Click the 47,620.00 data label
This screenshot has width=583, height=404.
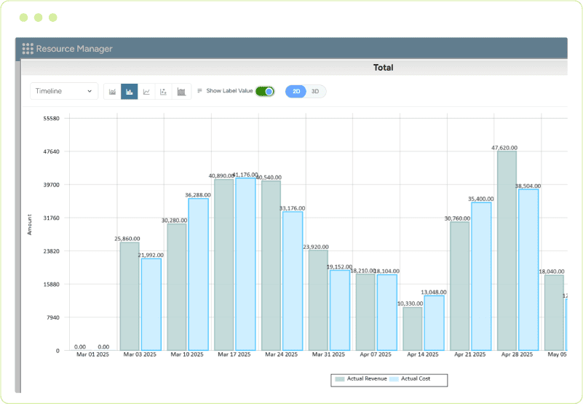(504, 148)
